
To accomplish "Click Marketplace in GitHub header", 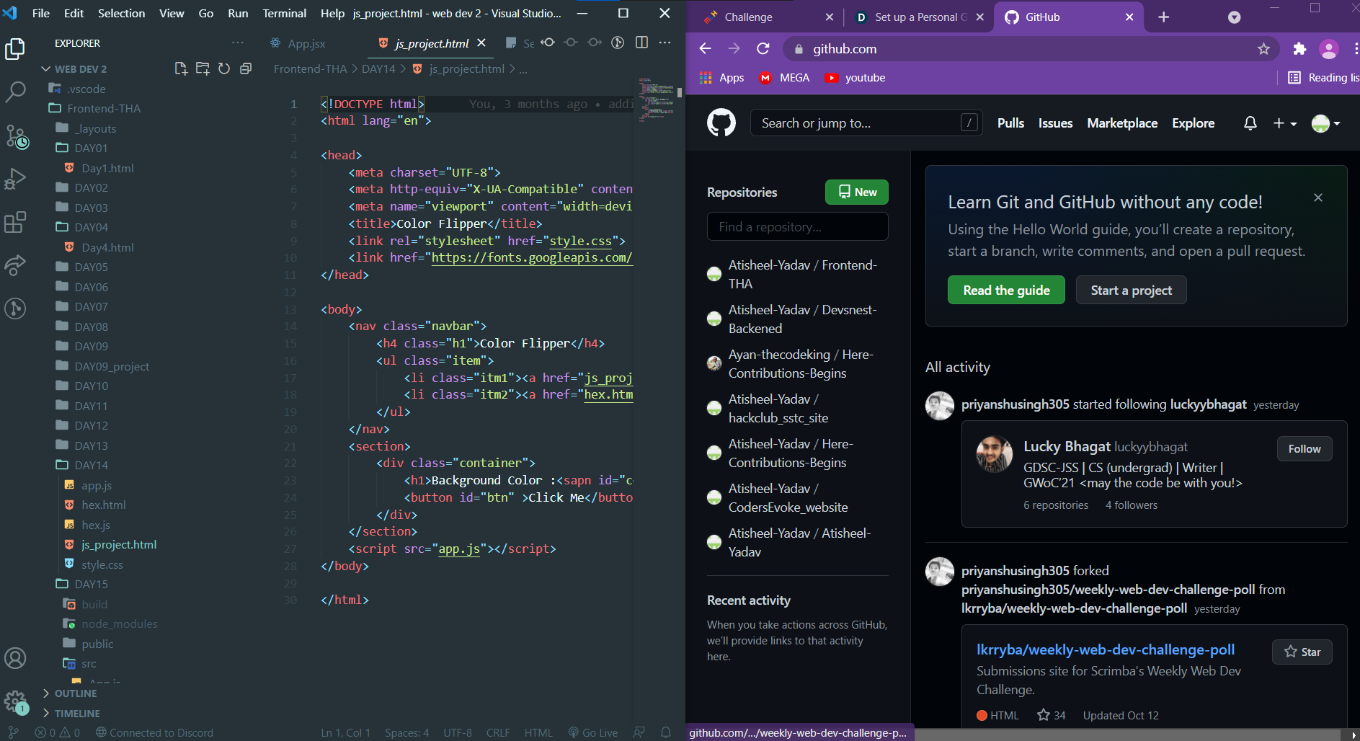I will (x=1122, y=123).
